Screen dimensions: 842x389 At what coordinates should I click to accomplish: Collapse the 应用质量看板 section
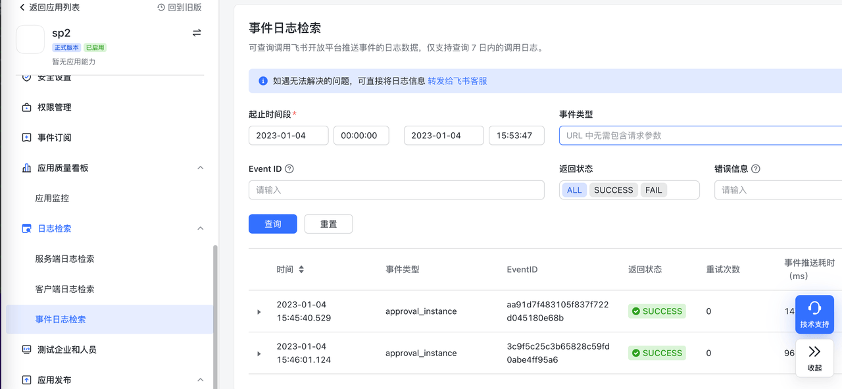(201, 168)
